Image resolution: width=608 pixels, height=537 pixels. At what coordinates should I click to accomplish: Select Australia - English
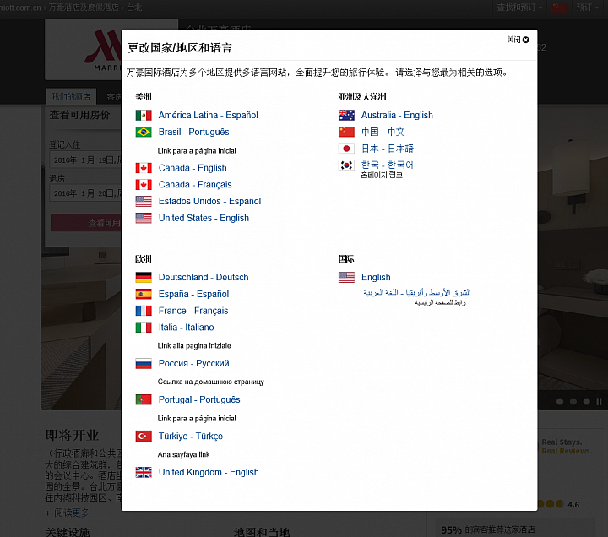(397, 115)
